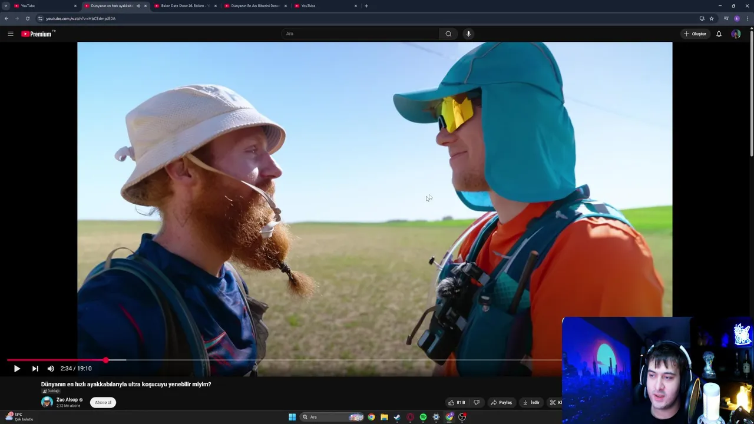Open the Windows Start menu
The image size is (754, 424).
coord(292,417)
